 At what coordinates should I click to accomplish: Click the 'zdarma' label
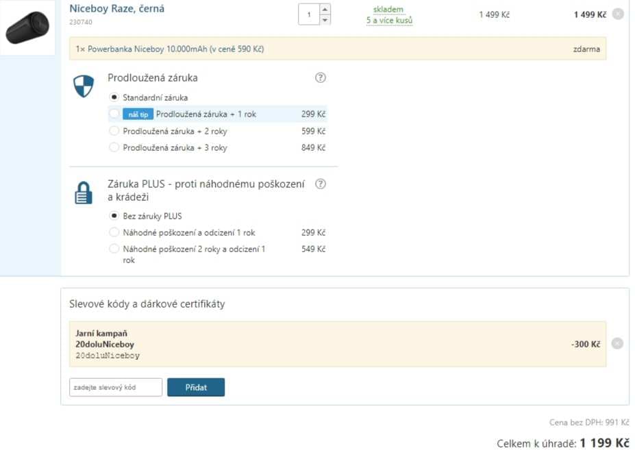click(586, 49)
